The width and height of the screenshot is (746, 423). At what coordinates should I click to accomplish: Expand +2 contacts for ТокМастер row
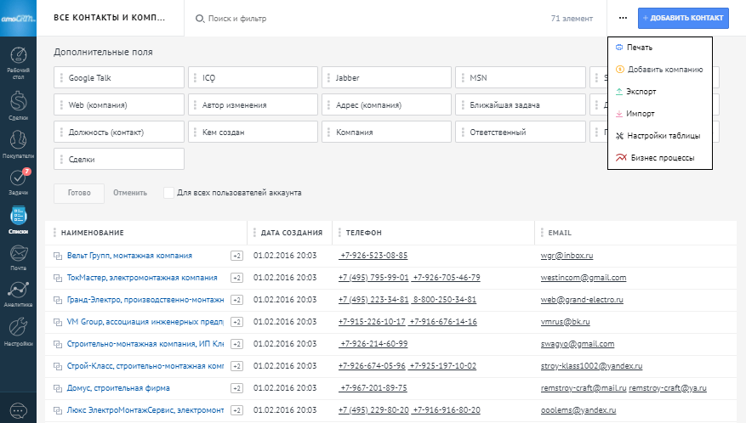click(237, 277)
